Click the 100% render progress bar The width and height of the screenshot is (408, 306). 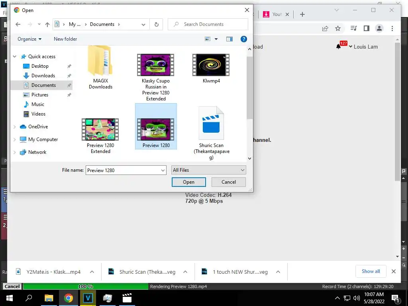tap(86, 286)
